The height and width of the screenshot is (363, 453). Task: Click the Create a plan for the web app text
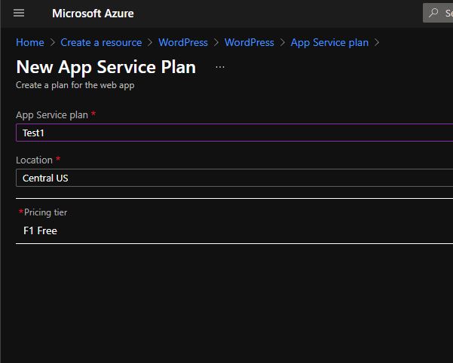tap(75, 85)
